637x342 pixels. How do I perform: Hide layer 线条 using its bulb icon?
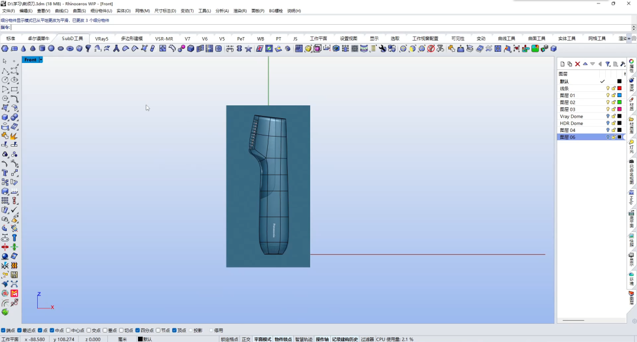(608, 88)
